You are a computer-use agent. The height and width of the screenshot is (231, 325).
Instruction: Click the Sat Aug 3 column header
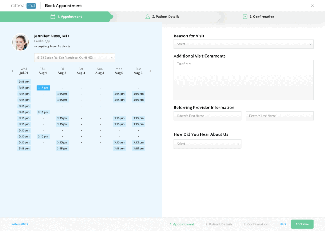point(81,71)
